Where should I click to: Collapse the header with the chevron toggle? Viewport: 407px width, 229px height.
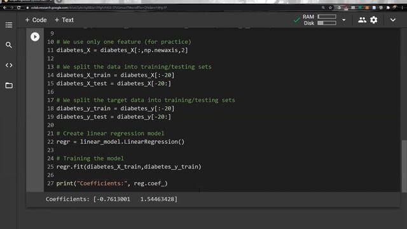[393, 20]
